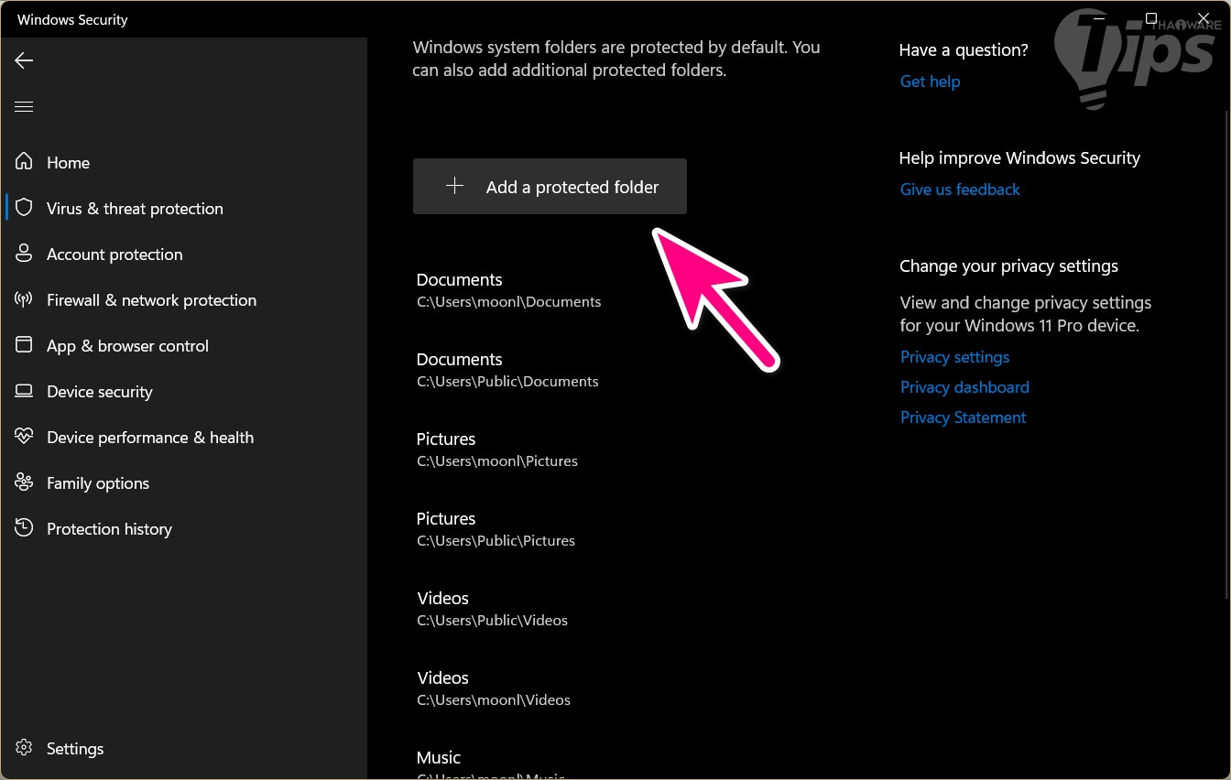The width and height of the screenshot is (1231, 780).
Task: Click the Device performance heart icon
Action: point(24,437)
